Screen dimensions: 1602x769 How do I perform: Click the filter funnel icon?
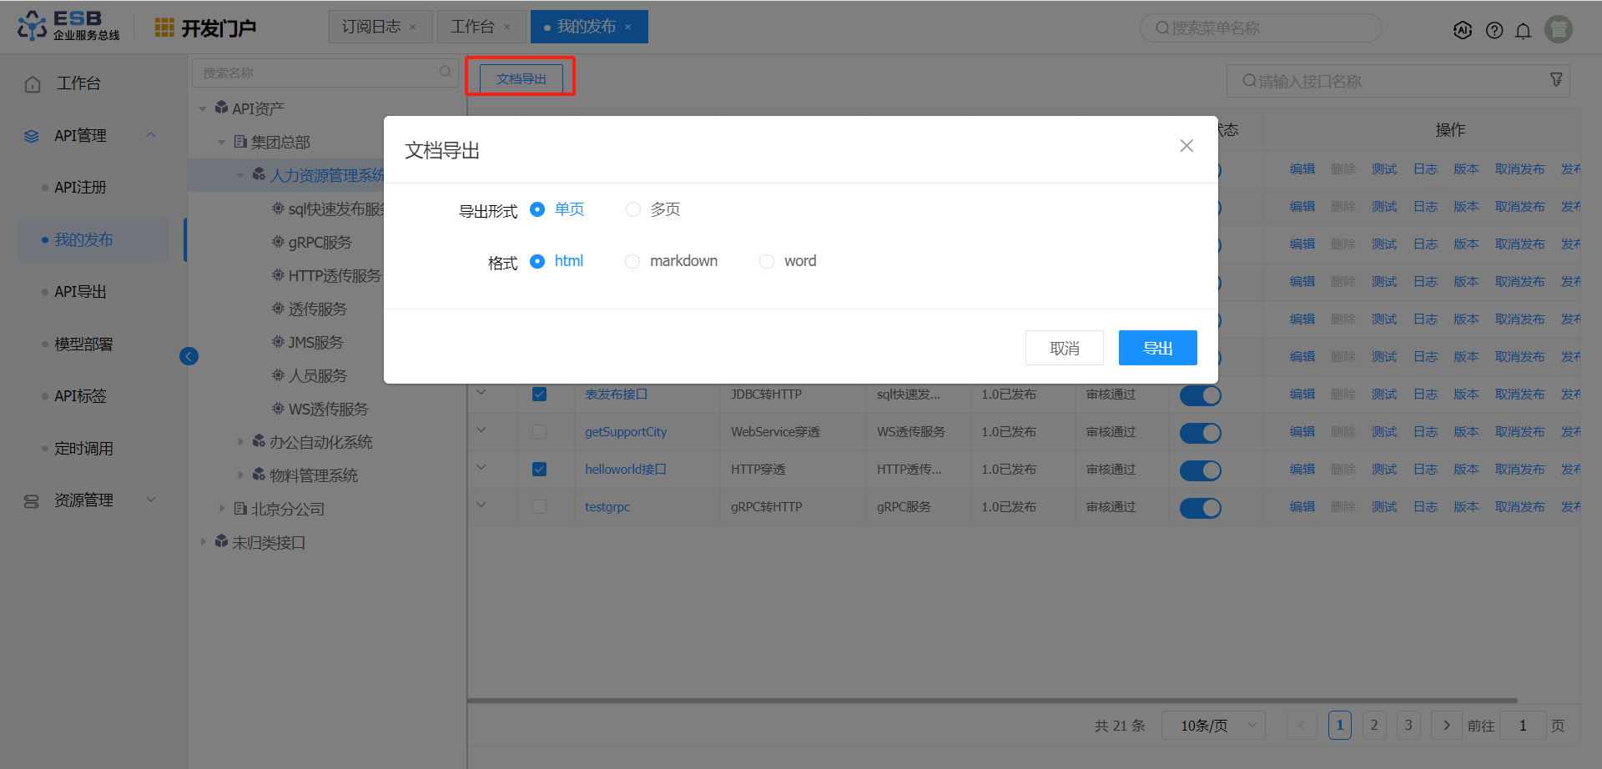(1556, 80)
